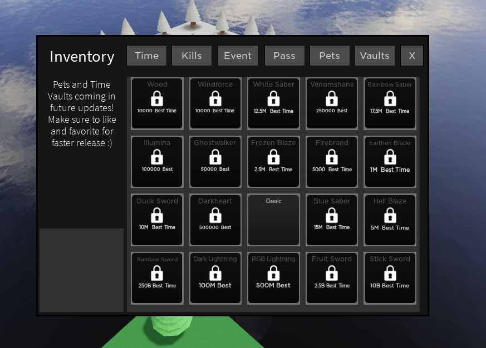Click '500000 Best' under Darkheart
Screen dimensions: 486x348
pyautogui.click(x=215, y=227)
